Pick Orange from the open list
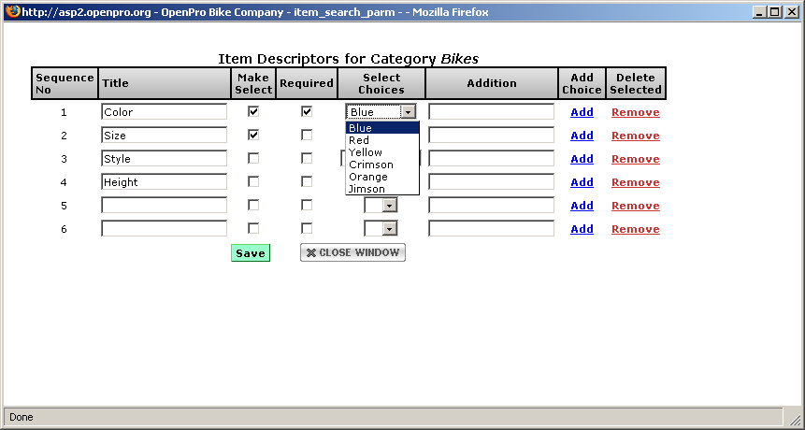 click(367, 177)
